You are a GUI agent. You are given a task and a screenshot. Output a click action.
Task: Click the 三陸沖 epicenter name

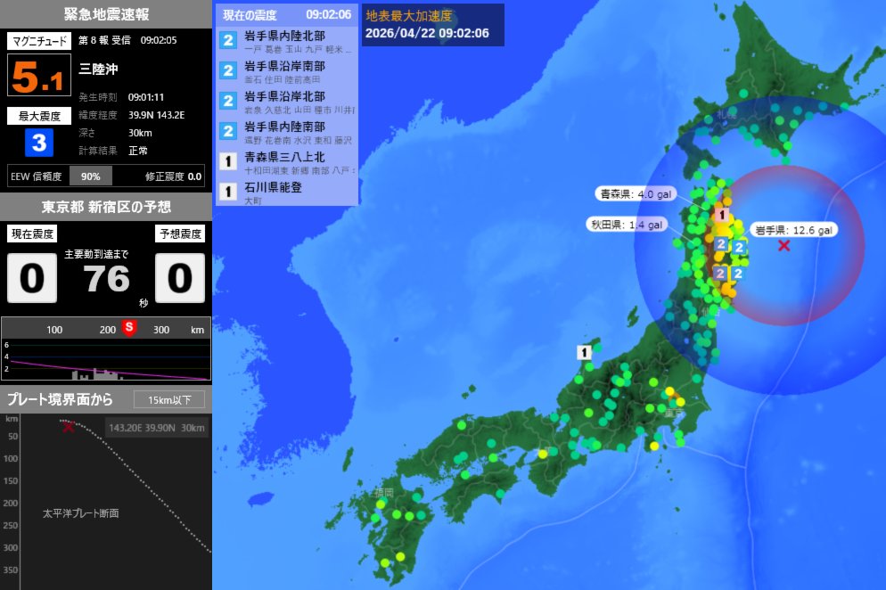tap(98, 69)
